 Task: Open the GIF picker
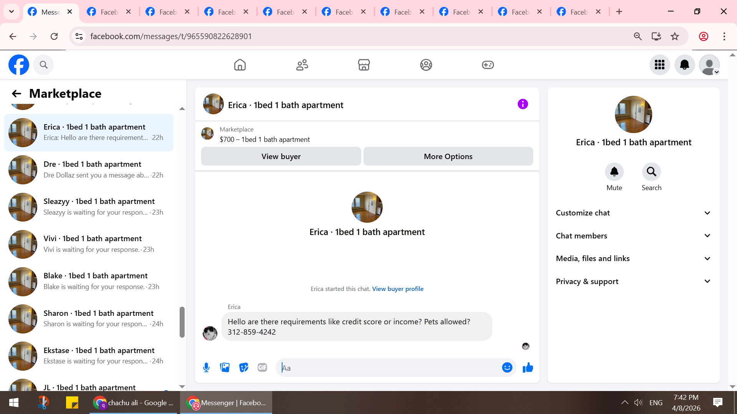tap(263, 368)
